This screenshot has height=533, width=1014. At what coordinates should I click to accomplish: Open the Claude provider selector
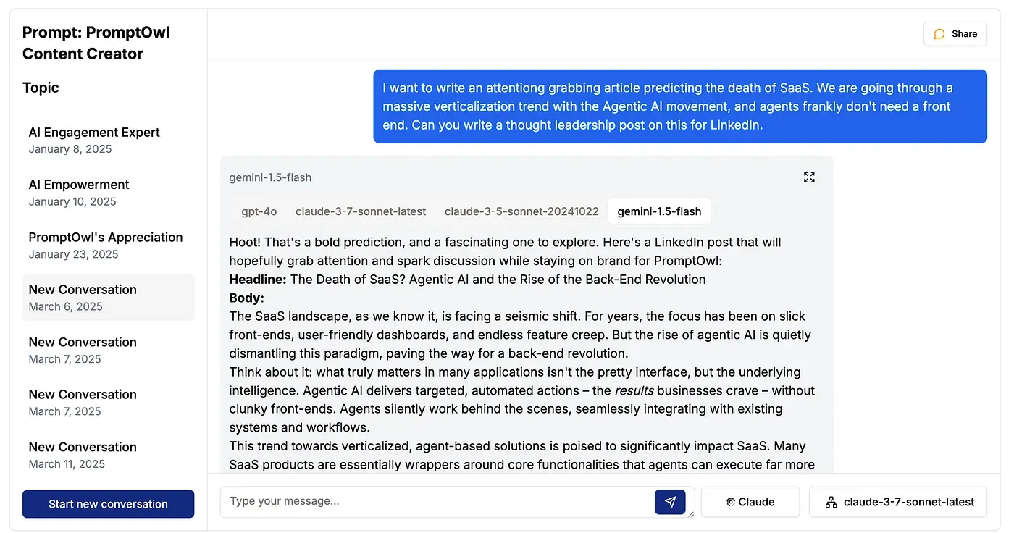[750, 502]
